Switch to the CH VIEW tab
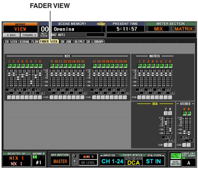The width and height of the screenshot is (198, 169). (11, 42)
